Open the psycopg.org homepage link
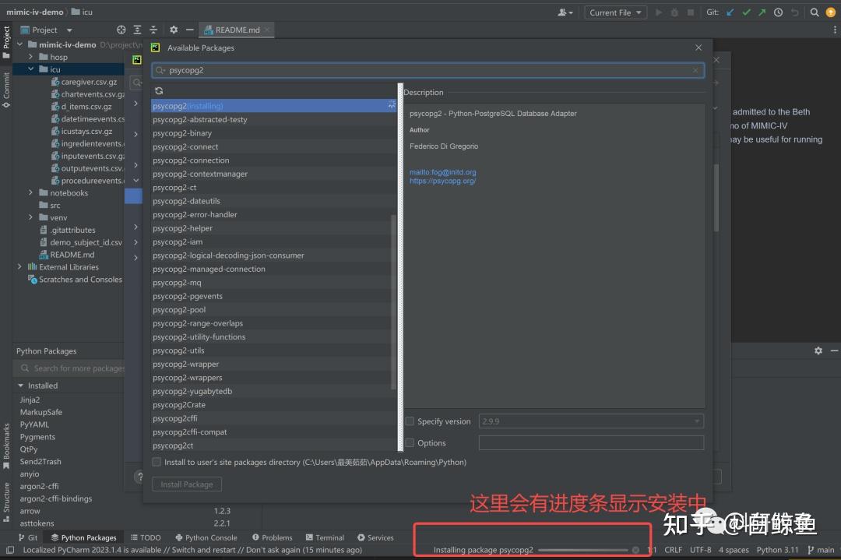Viewport: 841px width, 560px height. (443, 181)
